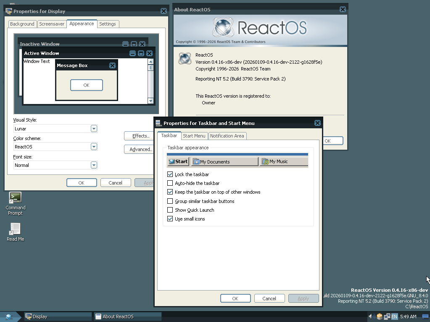The image size is (430, 322).
Task: Click Cancel in Taskbar properties dialog
Action: pyautogui.click(x=269, y=299)
